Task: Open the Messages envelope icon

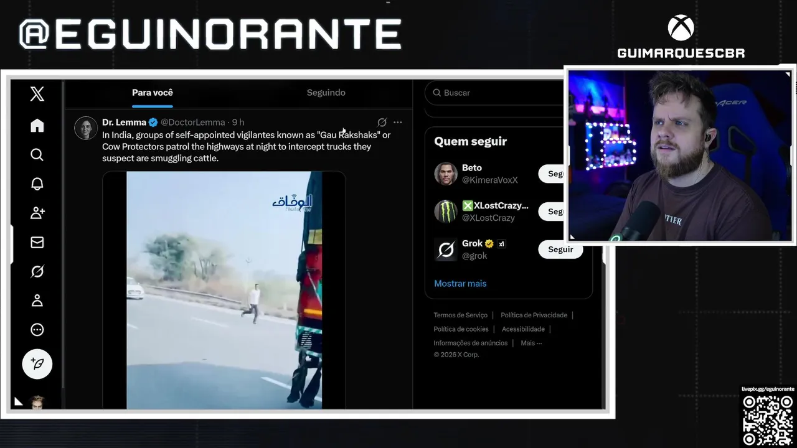Action: click(x=37, y=242)
